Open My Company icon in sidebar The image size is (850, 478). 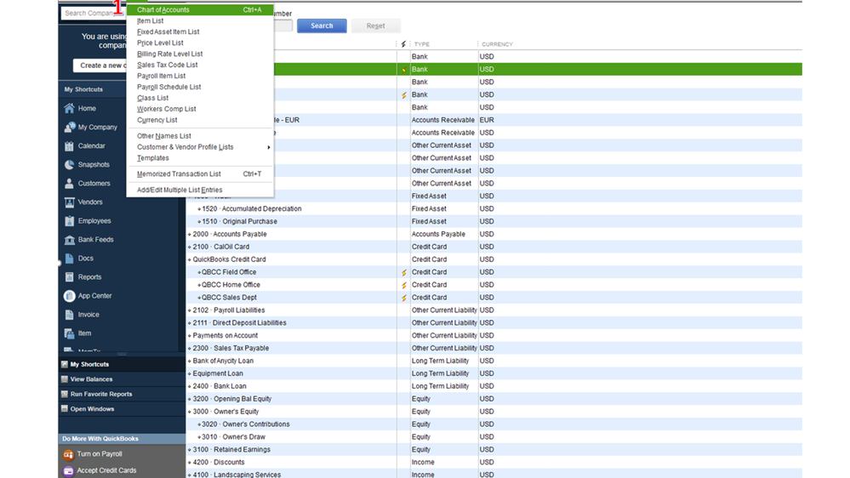[70, 128]
